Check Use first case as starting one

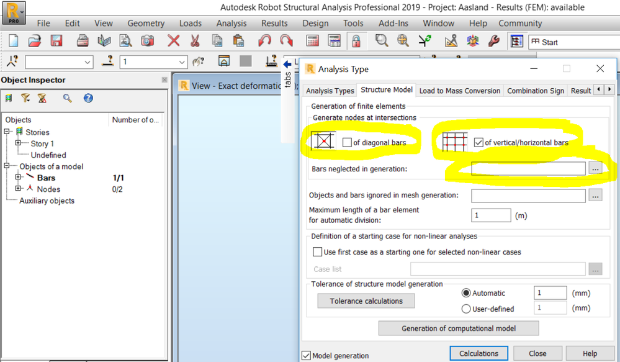pos(317,252)
